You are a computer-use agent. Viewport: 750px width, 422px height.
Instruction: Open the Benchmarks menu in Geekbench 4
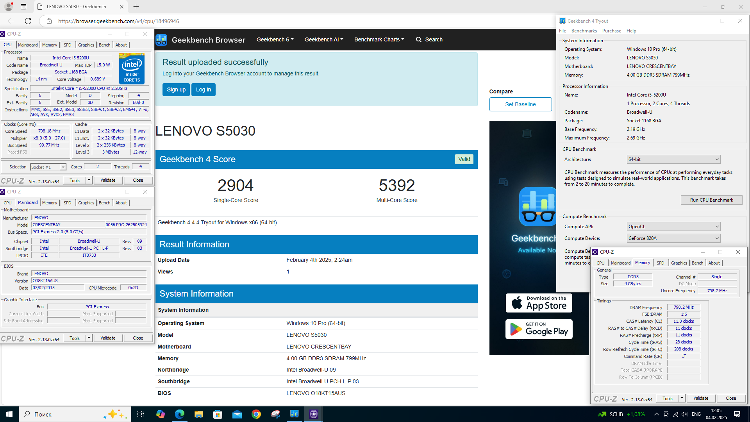pos(584,31)
